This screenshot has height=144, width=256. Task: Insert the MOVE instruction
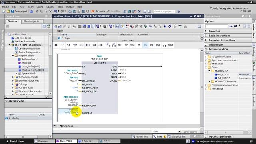coord(171,45)
